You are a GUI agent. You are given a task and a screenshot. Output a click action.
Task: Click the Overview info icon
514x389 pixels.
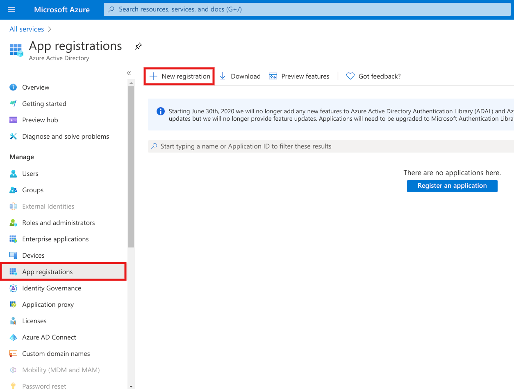click(13, 87)
